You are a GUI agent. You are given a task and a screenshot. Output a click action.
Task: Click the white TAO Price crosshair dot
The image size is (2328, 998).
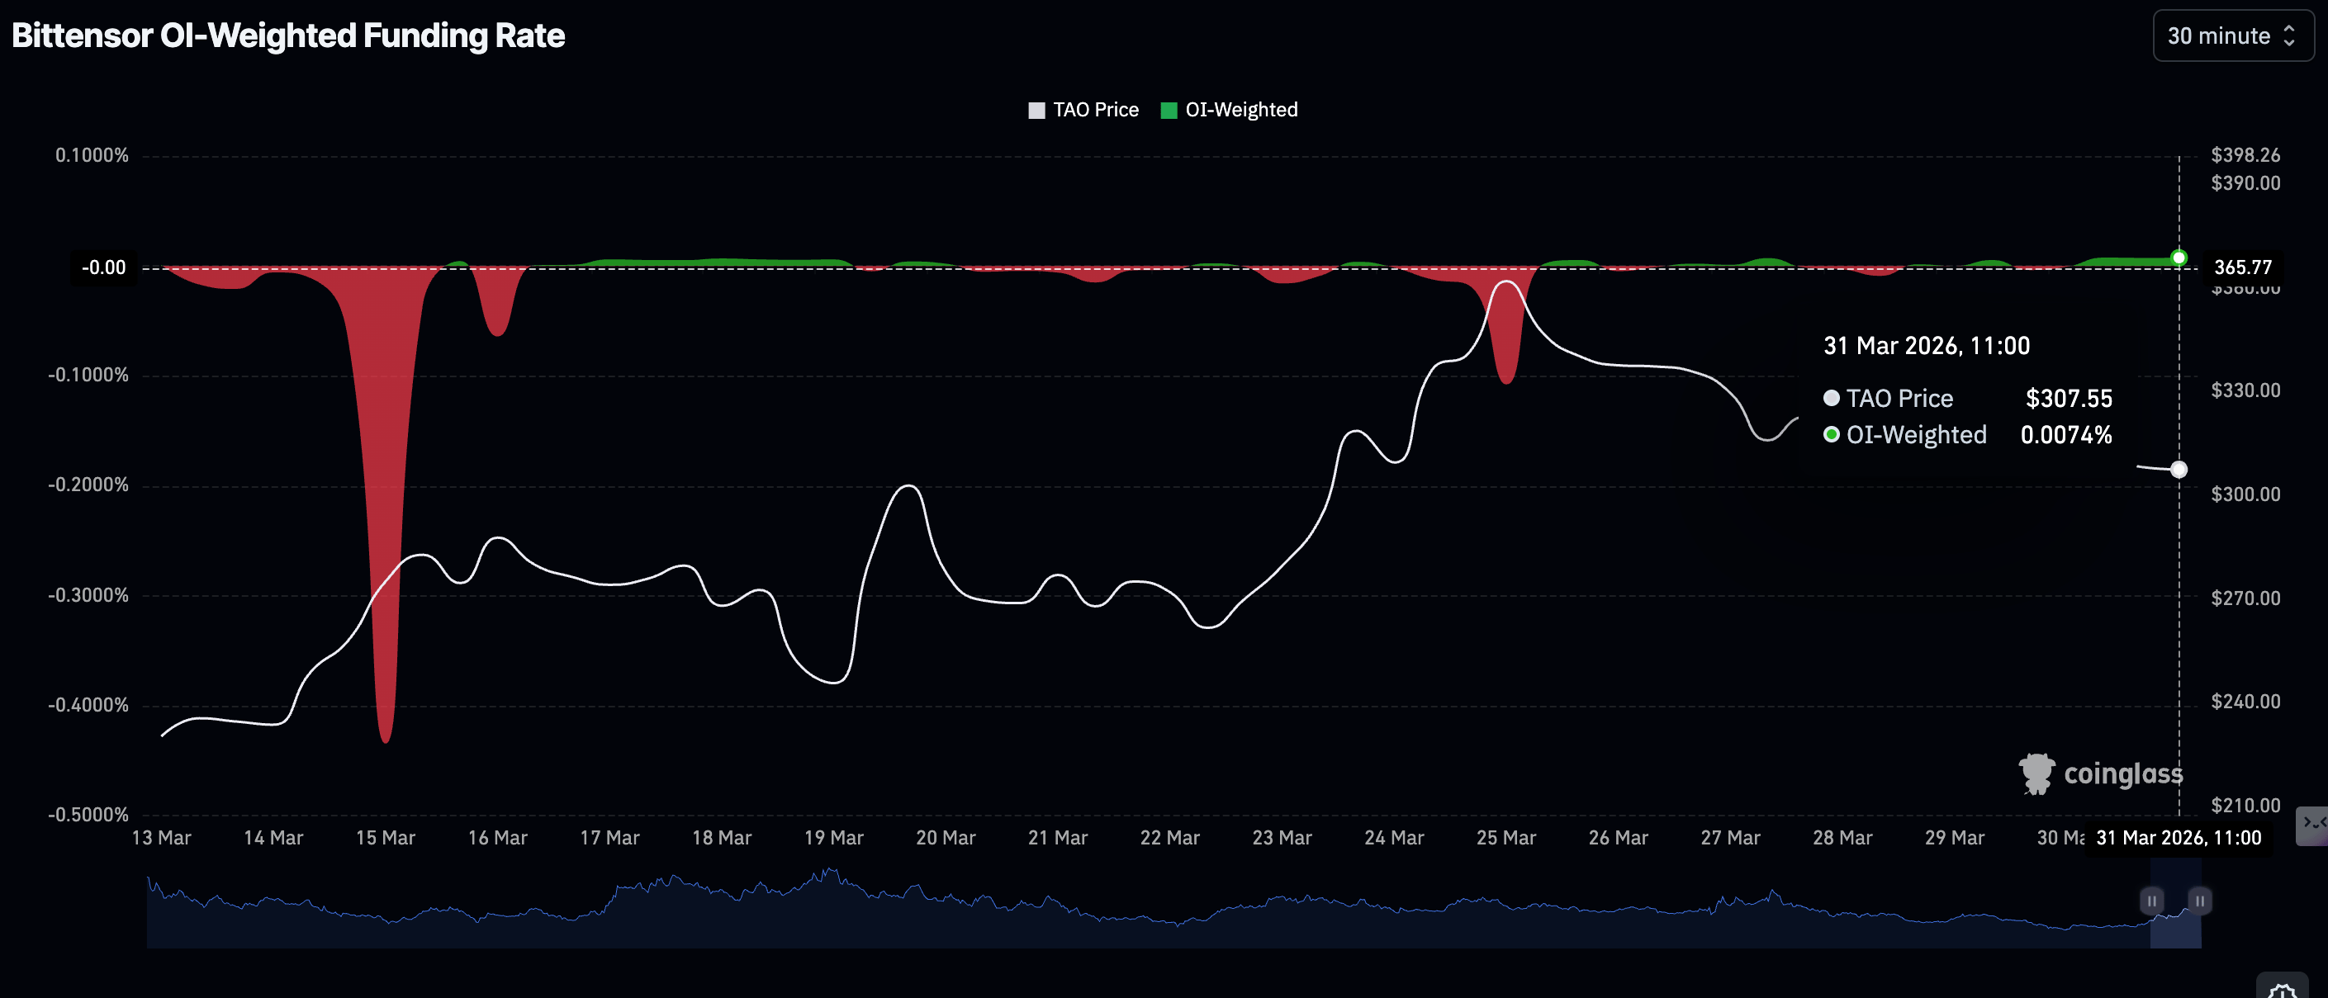point(2179,470)
